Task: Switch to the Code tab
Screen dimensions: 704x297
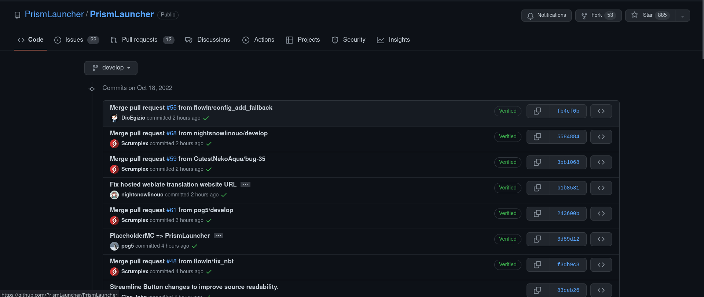Action: [x=30, y=40]
